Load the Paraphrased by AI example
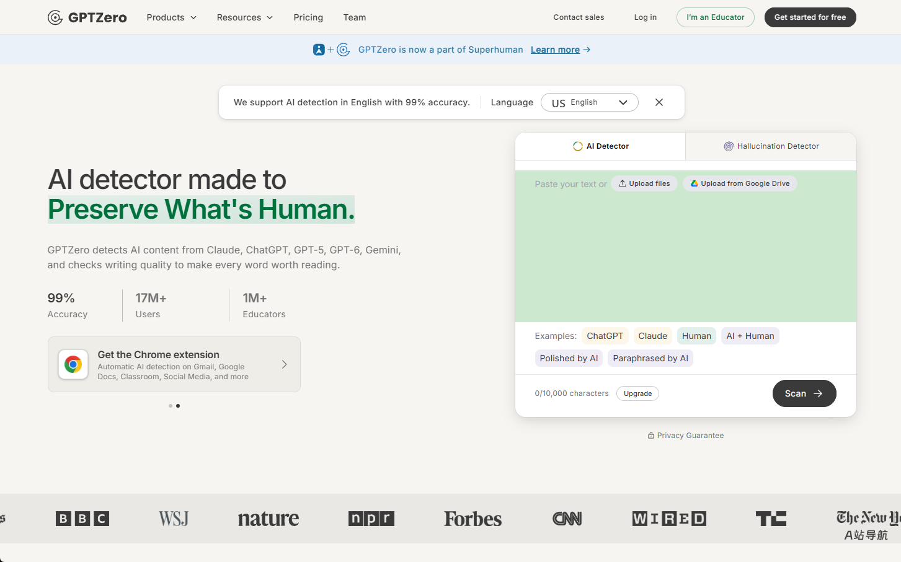The width and height of the screenshot is (901, 562). [650, 358]
